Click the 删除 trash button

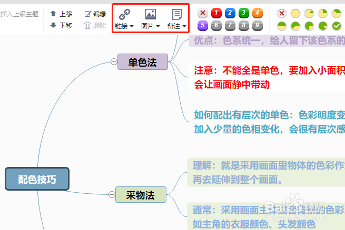[95, 25]
